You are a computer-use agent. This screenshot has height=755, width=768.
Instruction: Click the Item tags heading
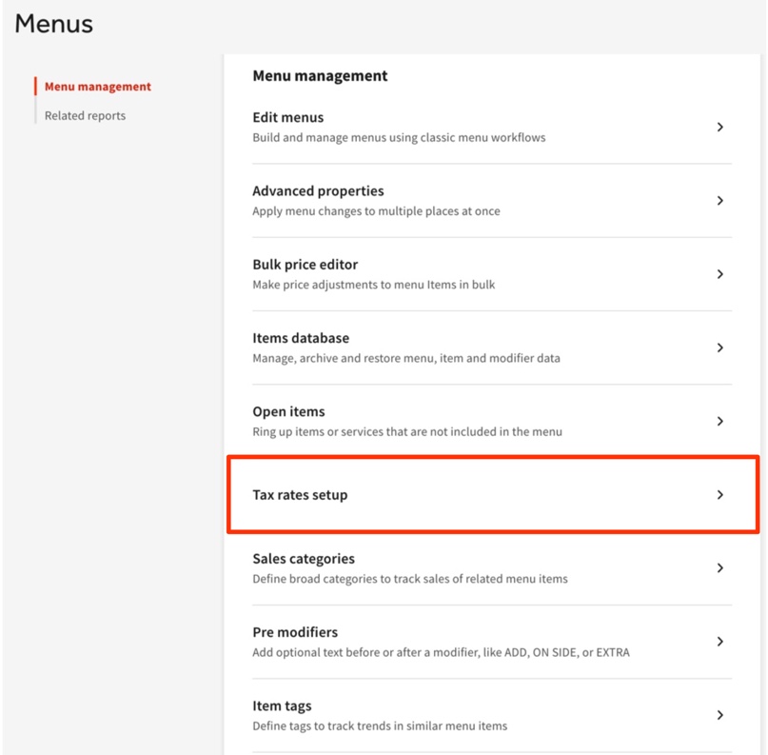pos(282,706)
